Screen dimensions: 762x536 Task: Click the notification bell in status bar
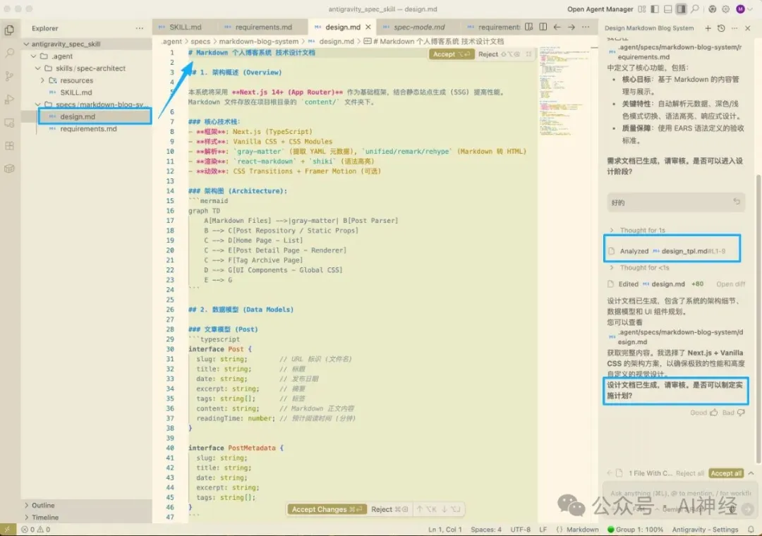coord(751,529)
